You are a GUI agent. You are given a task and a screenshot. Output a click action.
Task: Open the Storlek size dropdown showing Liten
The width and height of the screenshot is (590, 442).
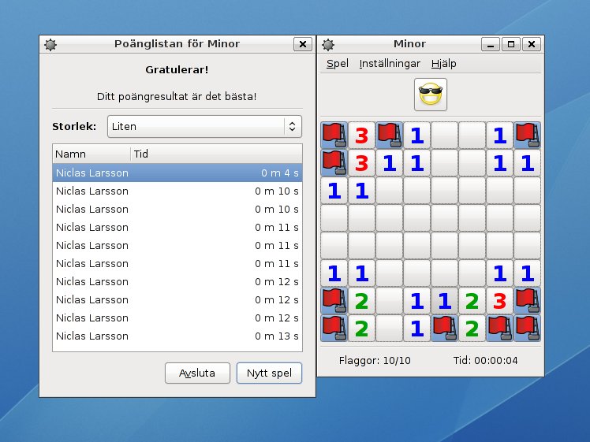point(204,126)
